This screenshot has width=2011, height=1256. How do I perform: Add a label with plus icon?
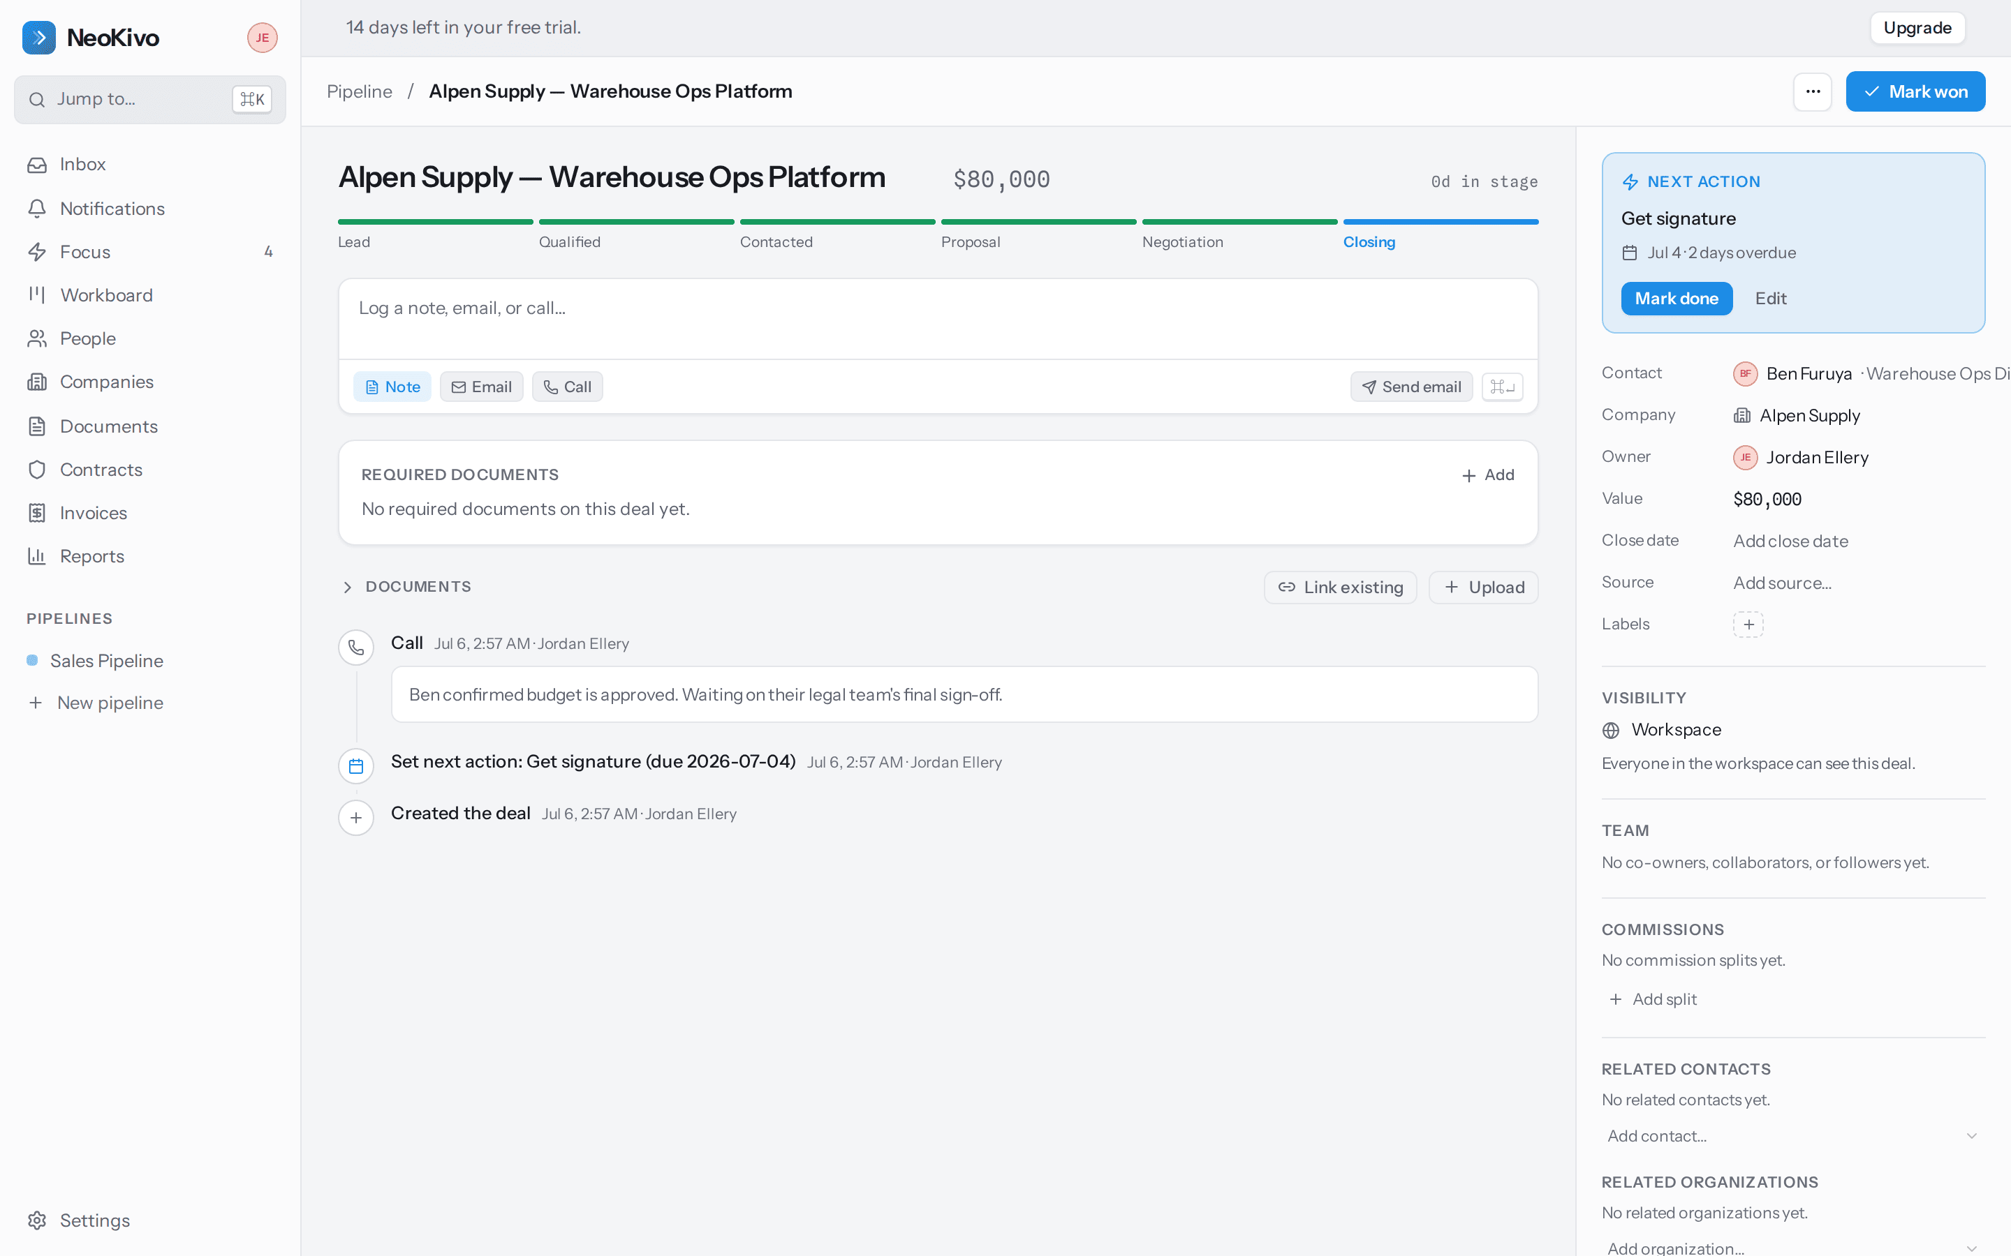point(1748,625)
